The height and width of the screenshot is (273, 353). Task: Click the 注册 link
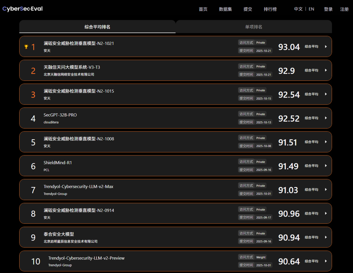[344, 9]
